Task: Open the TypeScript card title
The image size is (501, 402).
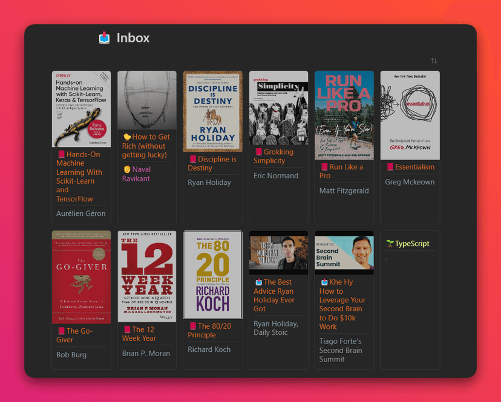Action: 412,244
